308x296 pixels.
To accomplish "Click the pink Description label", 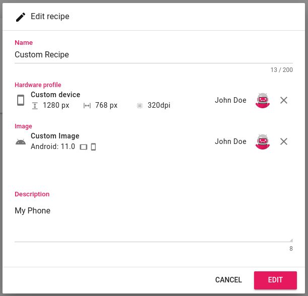I will click(x=32, y=194).
